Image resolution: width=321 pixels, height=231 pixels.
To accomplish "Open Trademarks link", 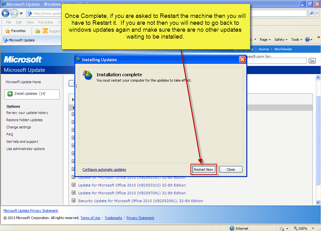I will click(x=113, y=218).
